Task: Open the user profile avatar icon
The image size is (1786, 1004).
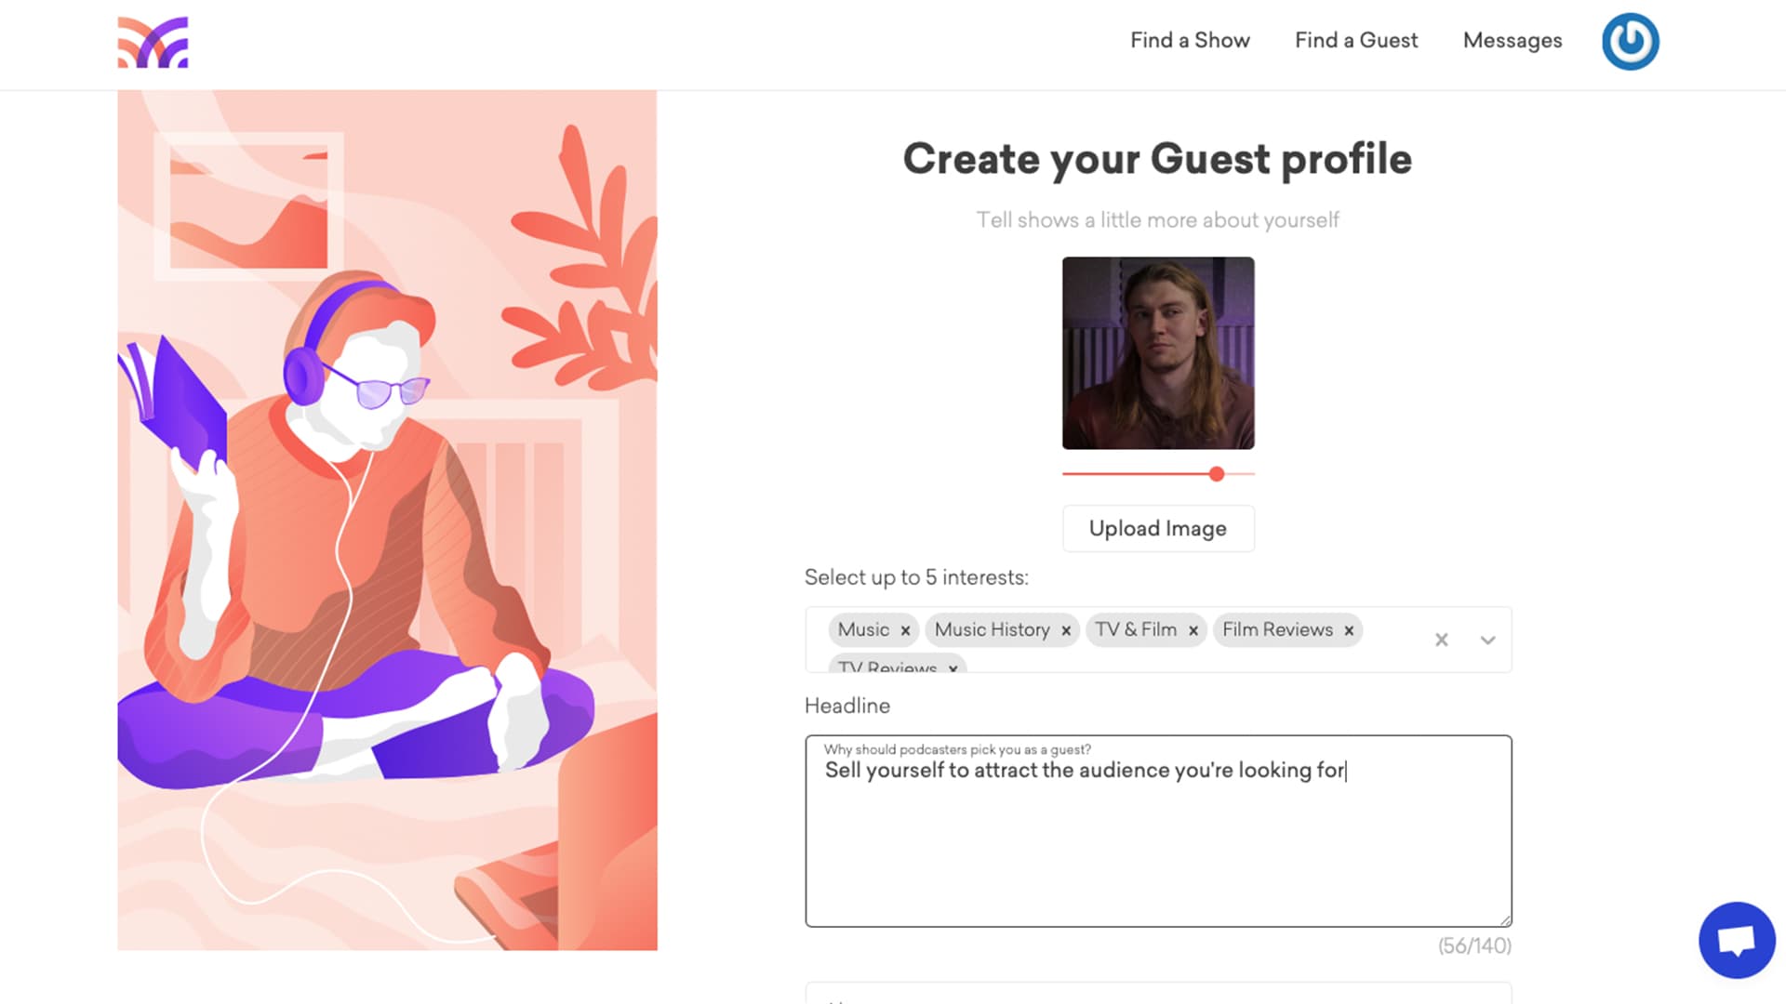Action: (1630, 42)
